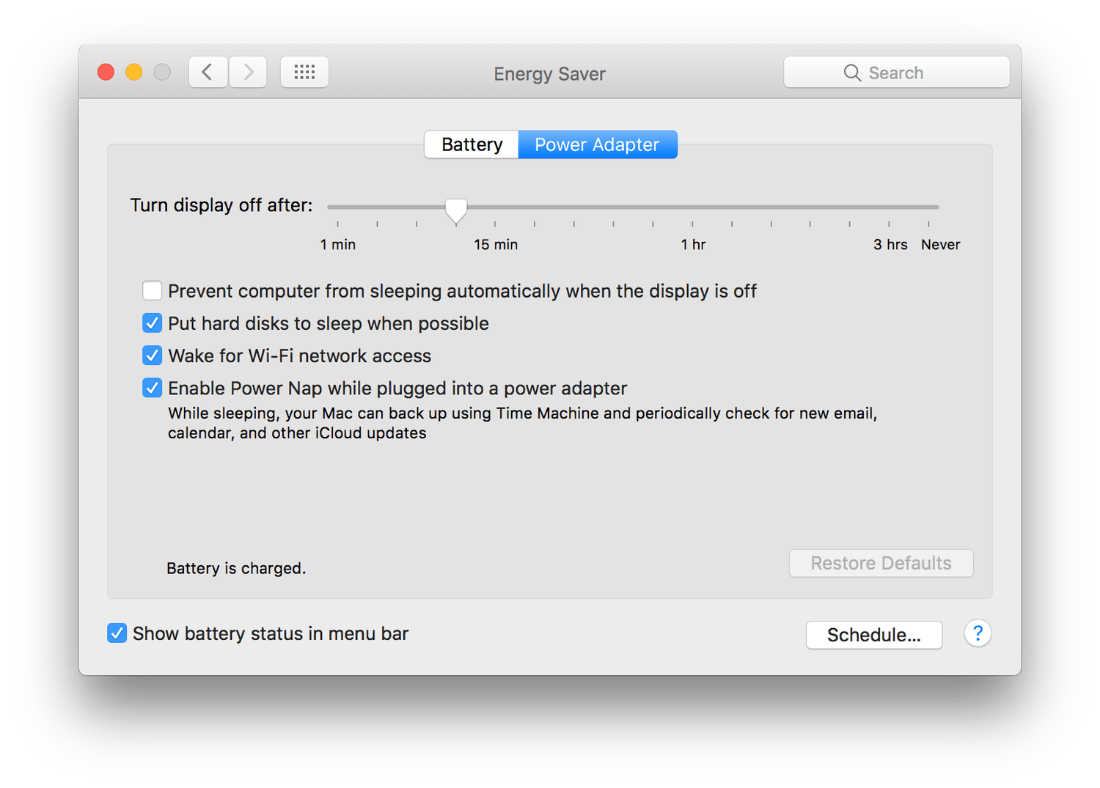The height and width of the screenshot is (788, 1100).
Task: Uncheck Put hard disks to sleep
Action: (153, 323)
